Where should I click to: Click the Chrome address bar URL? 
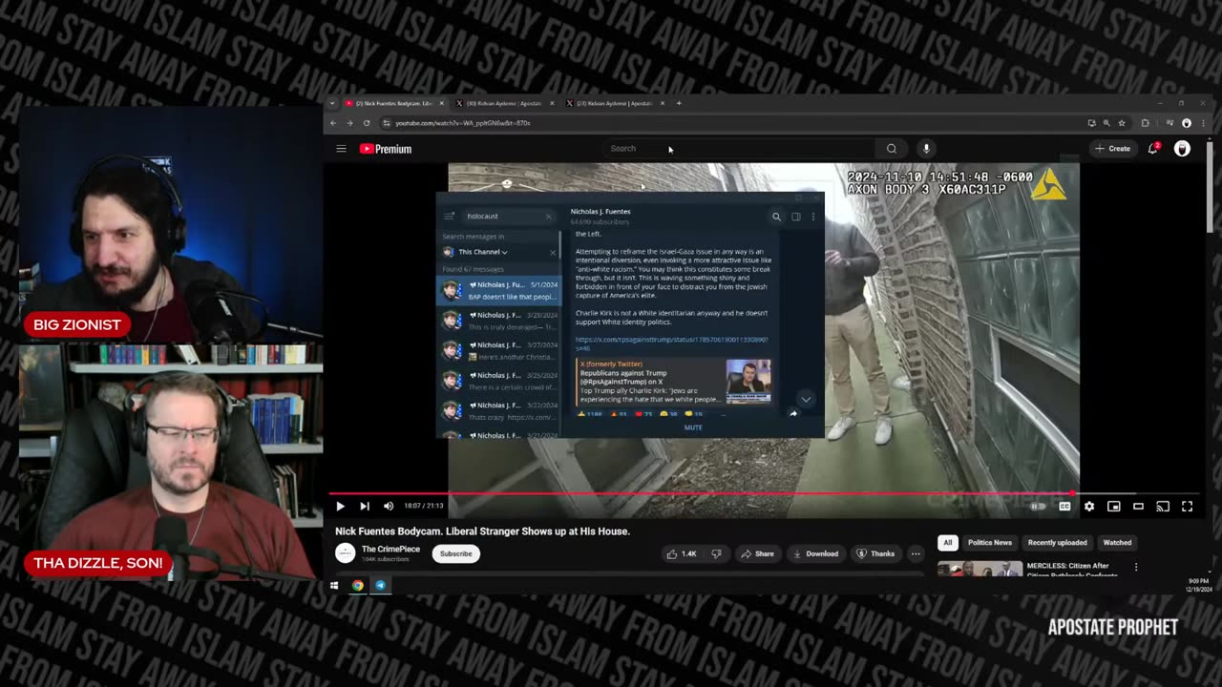click(463, 123)
